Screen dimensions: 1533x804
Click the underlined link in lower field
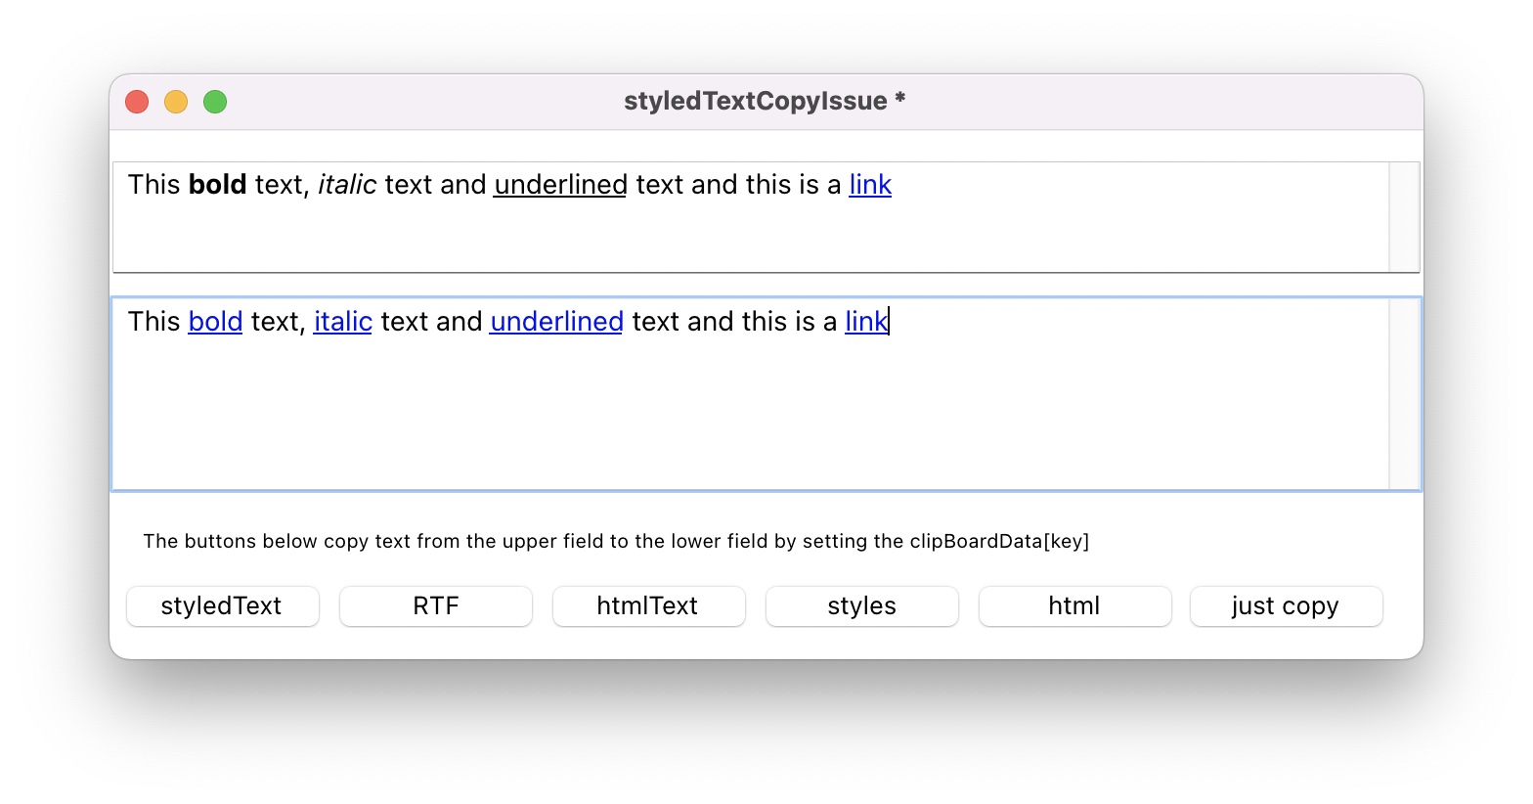tap(556, 322)
